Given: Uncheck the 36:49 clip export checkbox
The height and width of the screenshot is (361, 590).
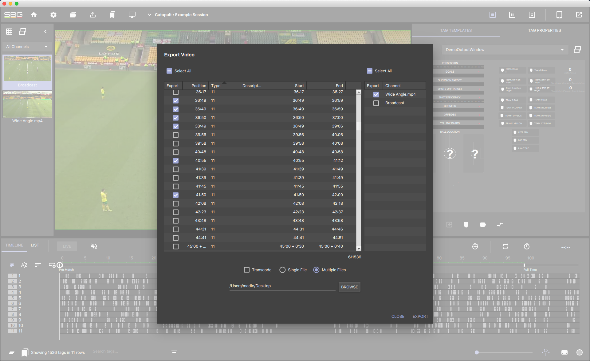Looking at the screenshot, I should point(175,101).
